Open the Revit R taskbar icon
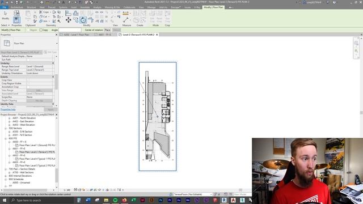Image resolution: width=363 pixels, height=204 pixels. click(224, 200)
